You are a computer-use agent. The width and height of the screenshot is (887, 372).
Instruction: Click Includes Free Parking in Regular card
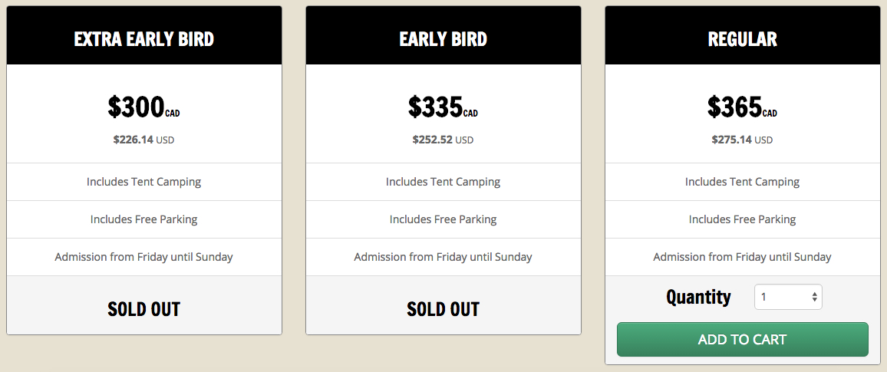point(742,219)
